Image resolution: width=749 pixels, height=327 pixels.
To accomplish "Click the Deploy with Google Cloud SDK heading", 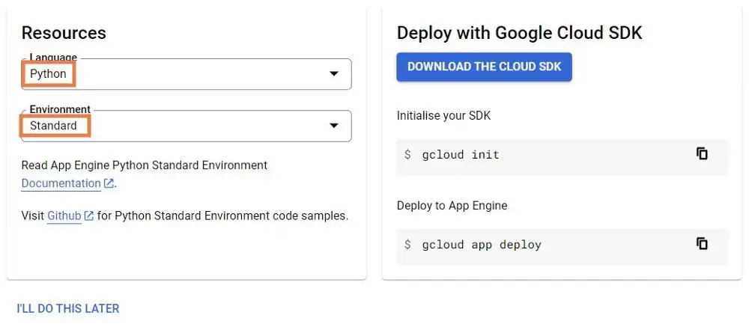I will click(520, 33).
